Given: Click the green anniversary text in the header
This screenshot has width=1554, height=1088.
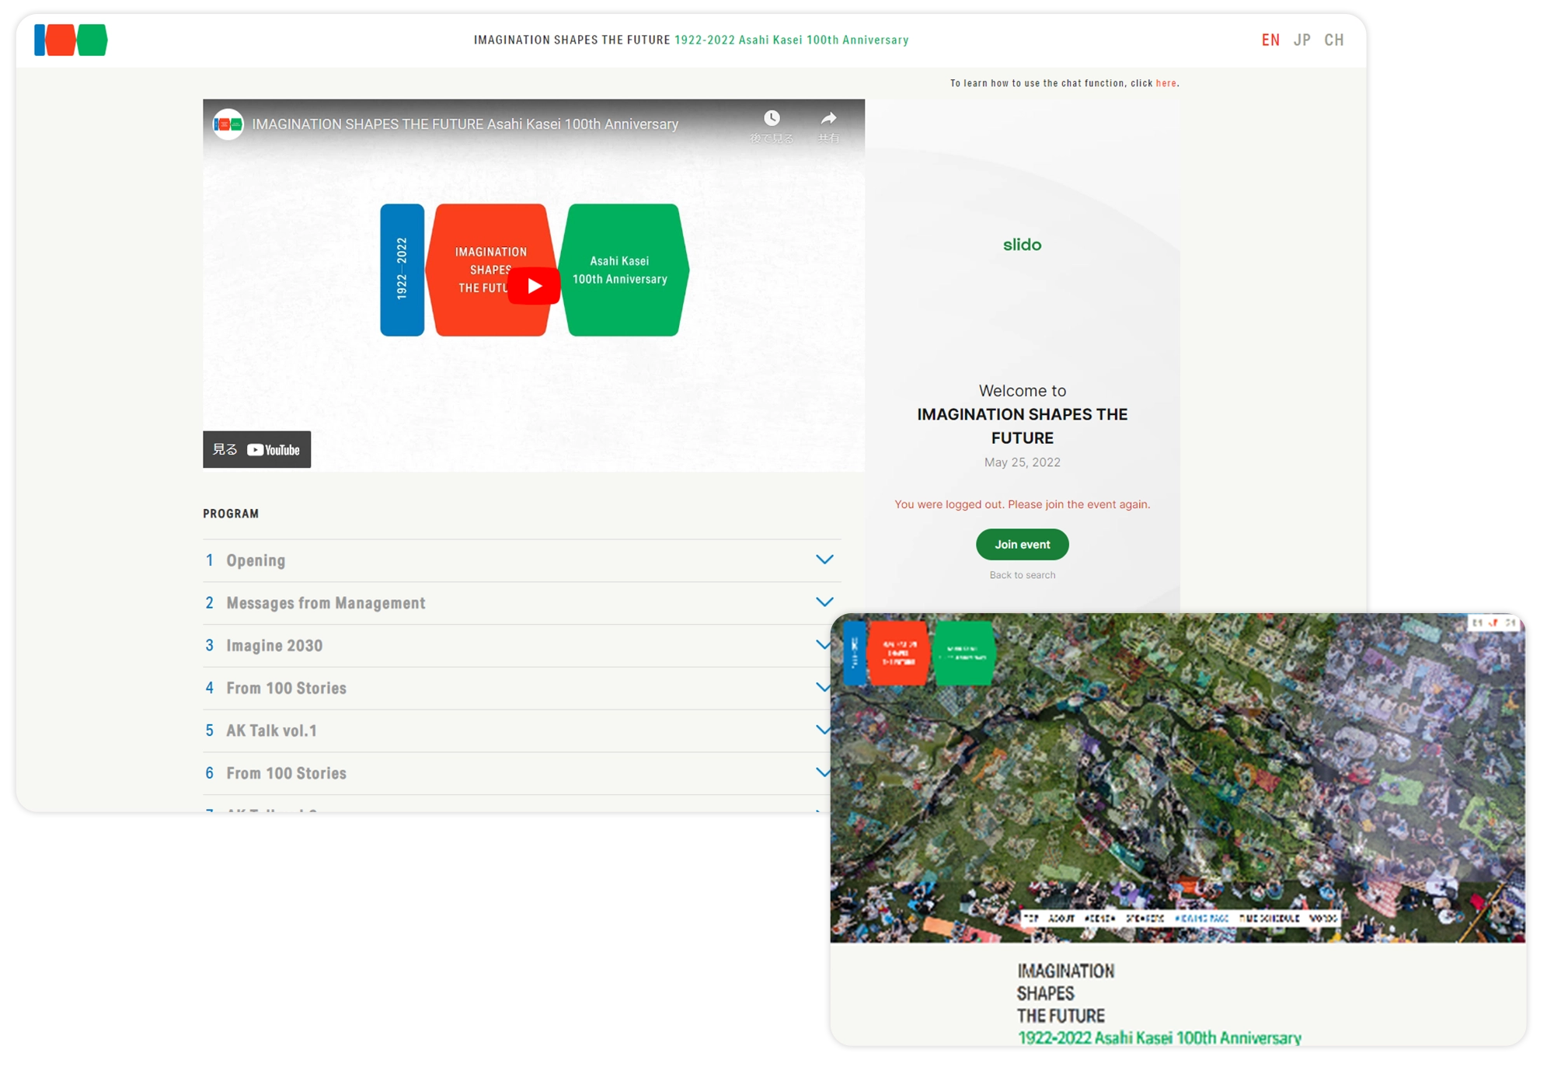Looking at the screenshot, I should (x=791, y=40).
